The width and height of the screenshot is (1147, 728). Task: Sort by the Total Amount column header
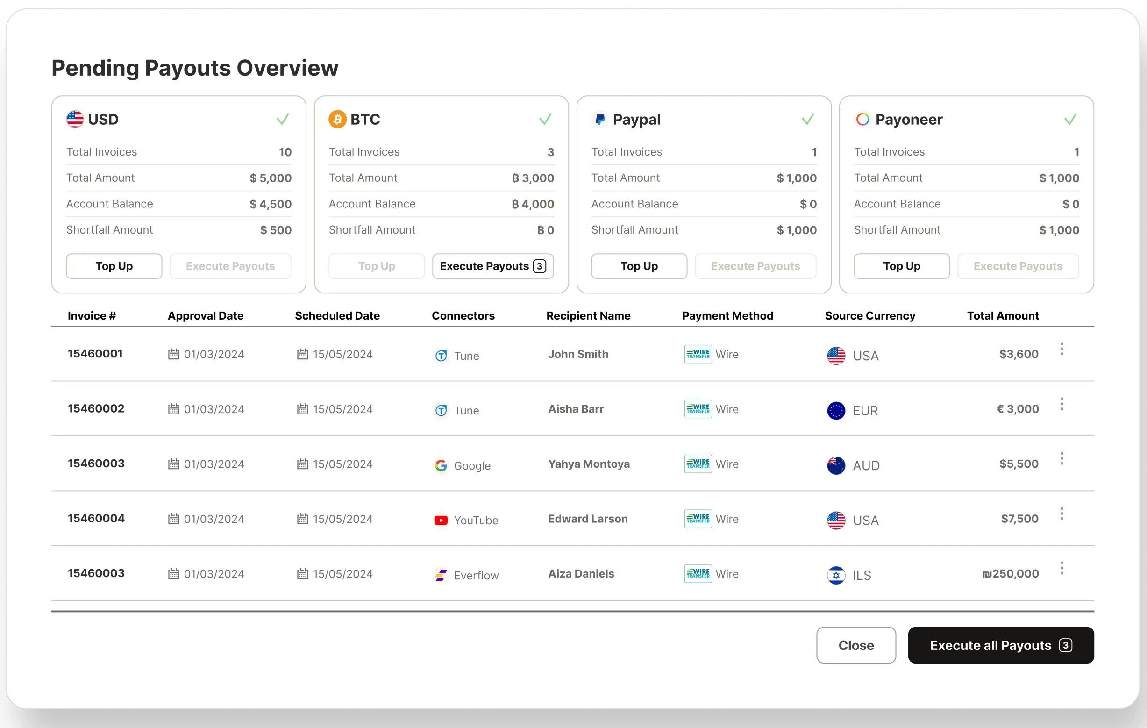(1003, 316)
